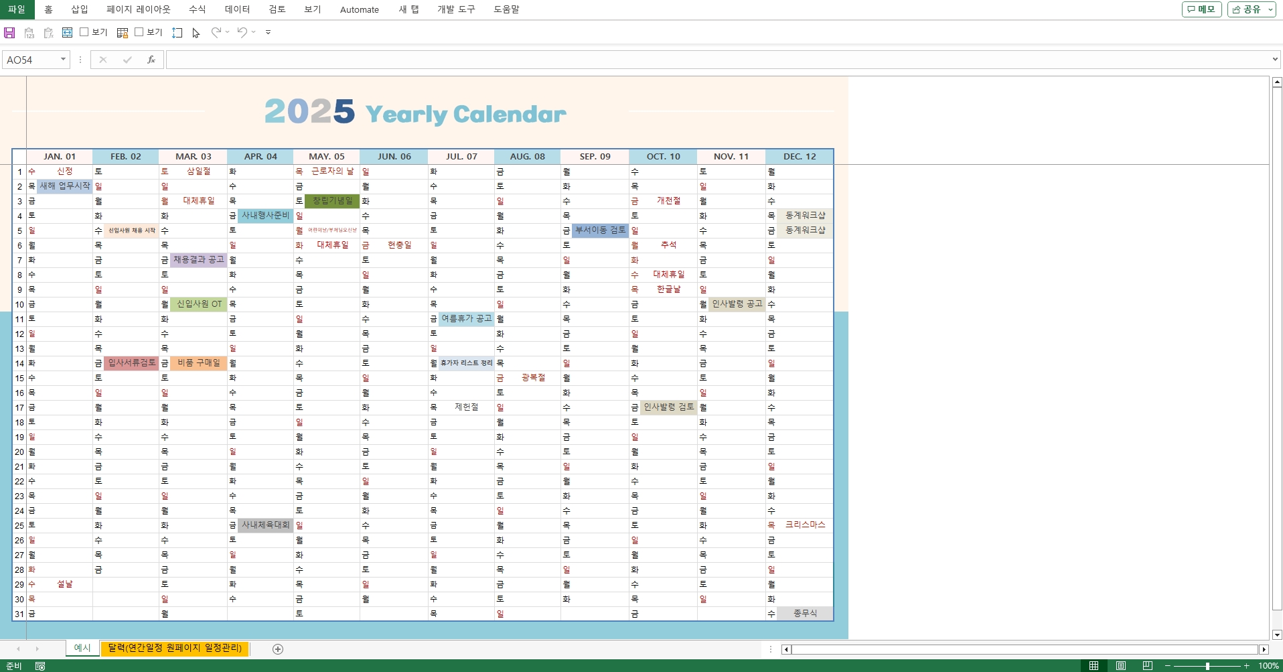Open the 도움말 ribbon tab
This screenshot has height=672, width=1283.
pos(506,9)
